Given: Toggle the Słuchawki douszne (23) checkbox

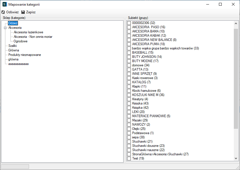Looking at the screenshot, I should point(129,146).
